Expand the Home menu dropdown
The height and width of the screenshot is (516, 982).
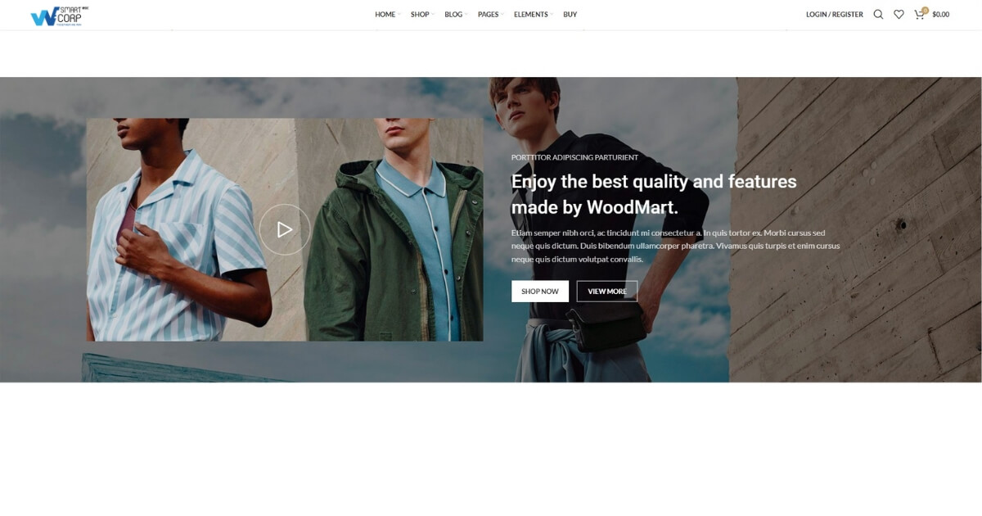(387, 15)
